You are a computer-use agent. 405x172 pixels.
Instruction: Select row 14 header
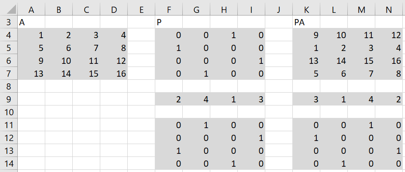(x=9, y=164)
